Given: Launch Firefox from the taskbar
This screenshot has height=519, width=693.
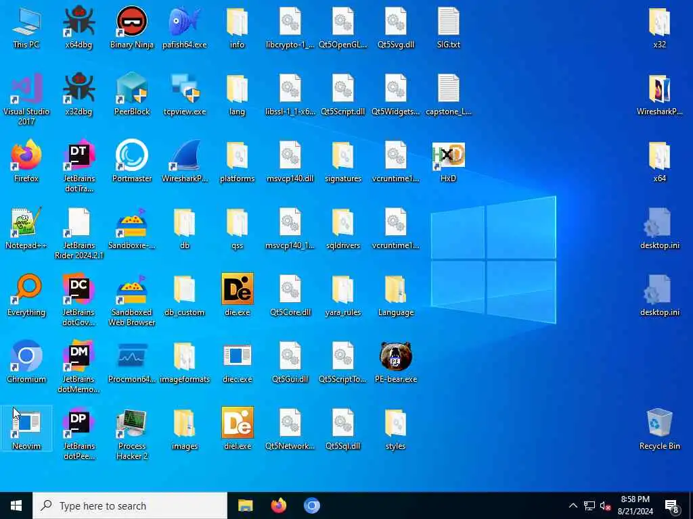Looking at the screenshot, I should click(x=278, y=505).
